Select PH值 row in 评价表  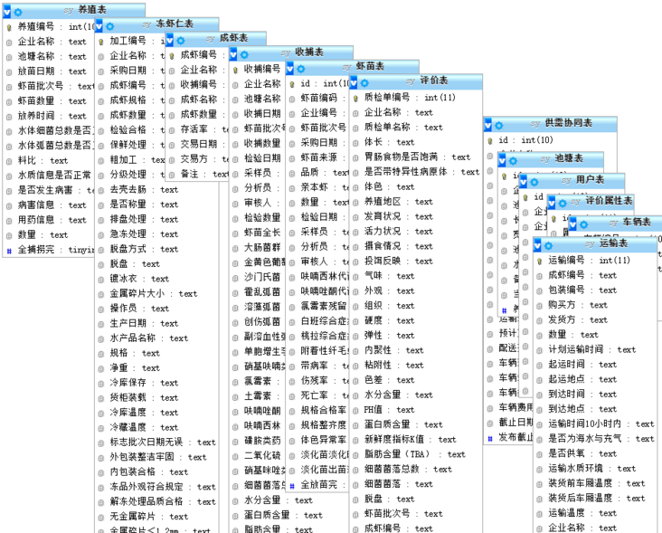pyautogui.click(x=416, y=409)
